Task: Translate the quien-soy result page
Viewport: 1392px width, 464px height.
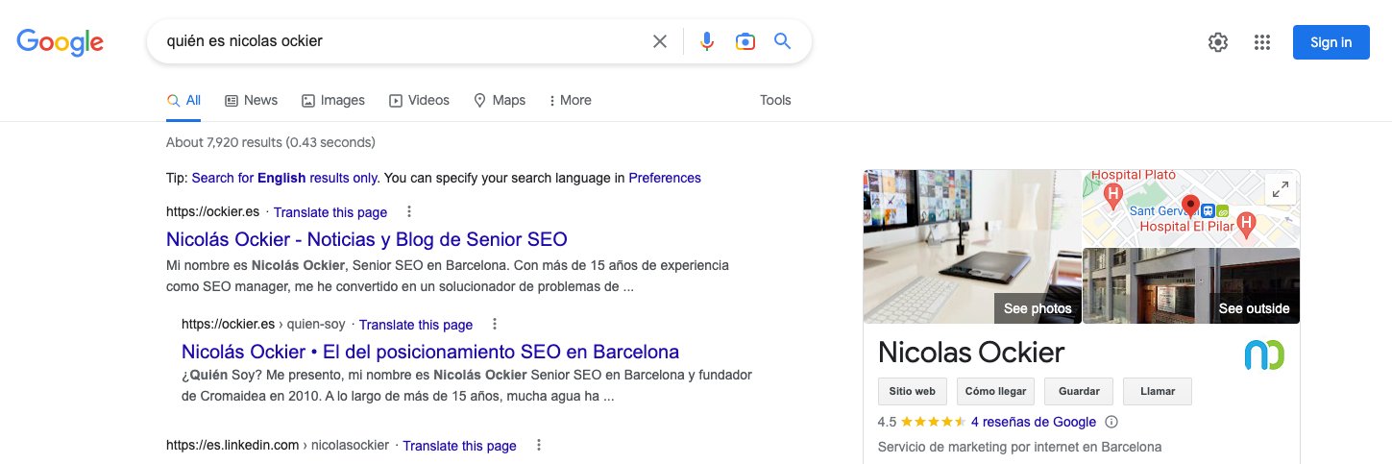Action: [416, 325]
